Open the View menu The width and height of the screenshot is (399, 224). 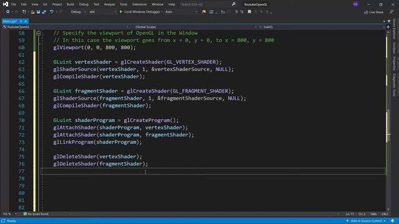pos(35,4)
